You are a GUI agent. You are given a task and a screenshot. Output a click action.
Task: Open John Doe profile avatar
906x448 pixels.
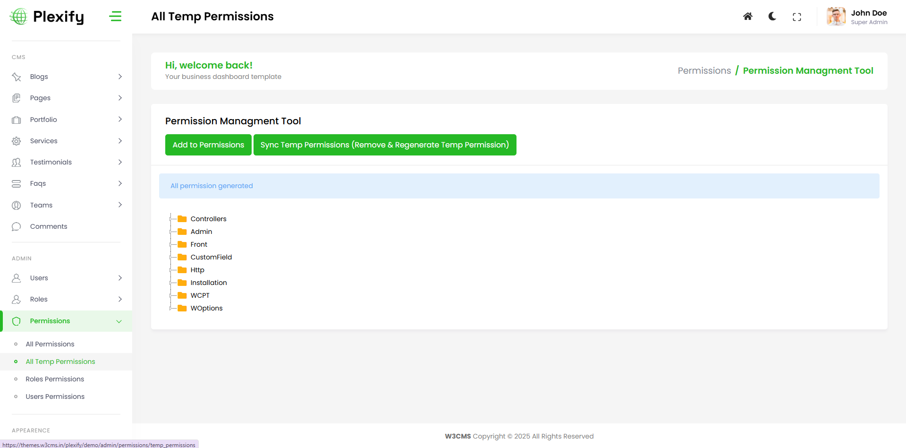click(x=836, y=17)
